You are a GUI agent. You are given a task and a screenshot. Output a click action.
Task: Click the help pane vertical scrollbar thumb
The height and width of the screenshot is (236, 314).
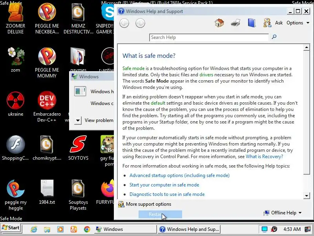click(307, 112)
